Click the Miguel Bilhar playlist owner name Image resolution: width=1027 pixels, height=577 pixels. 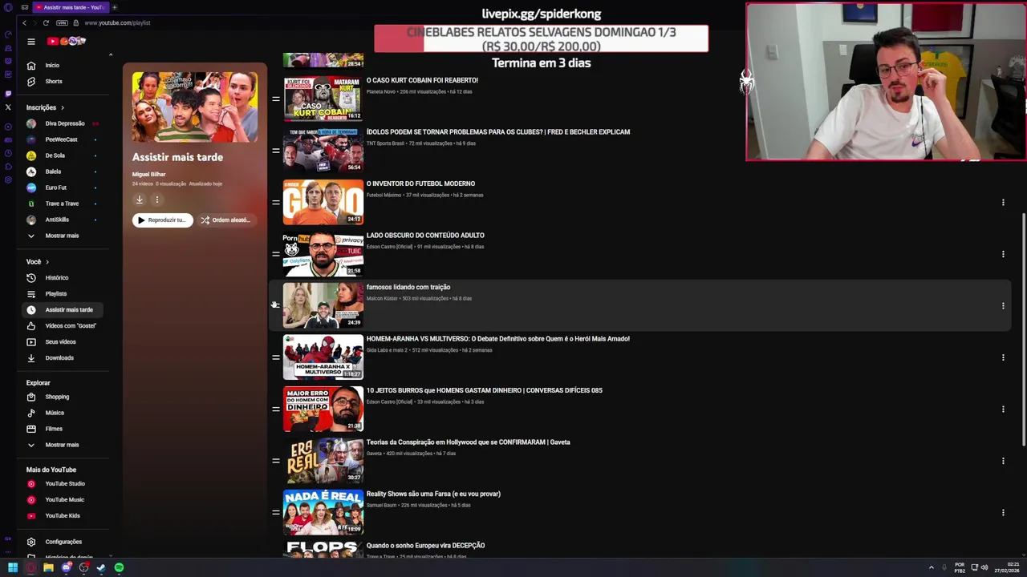(148, 174)
